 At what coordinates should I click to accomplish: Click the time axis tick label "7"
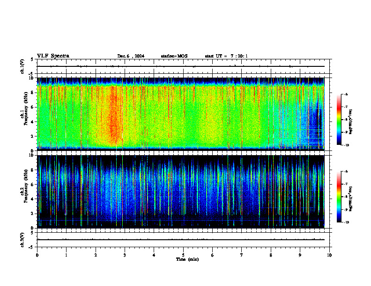click(242, 255)
